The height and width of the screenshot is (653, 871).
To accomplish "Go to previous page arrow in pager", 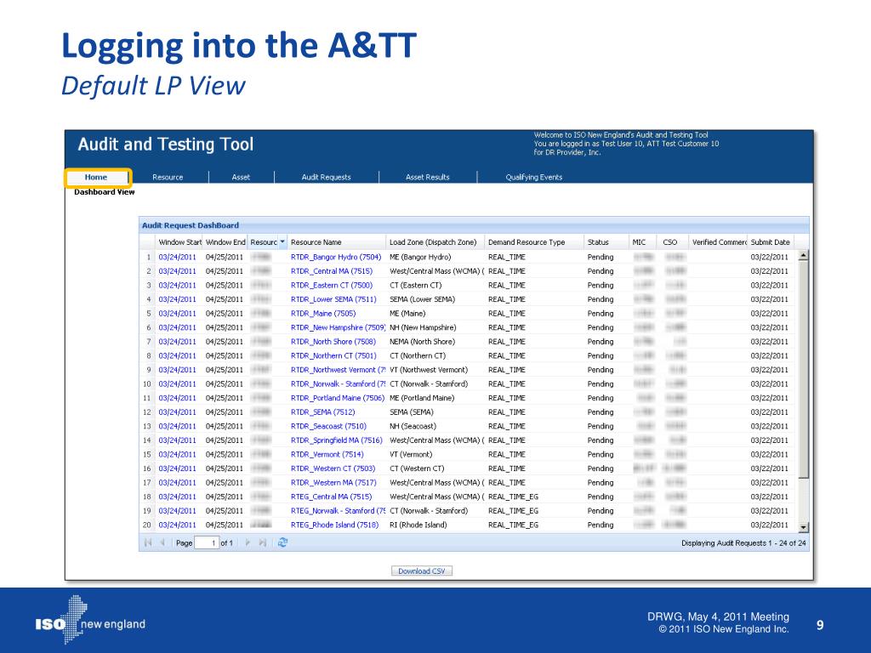I will click(x=162, y=542).
